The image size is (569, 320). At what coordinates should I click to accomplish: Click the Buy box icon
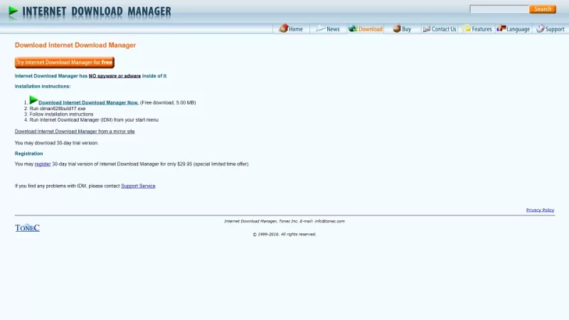click(x=397, y=28)
